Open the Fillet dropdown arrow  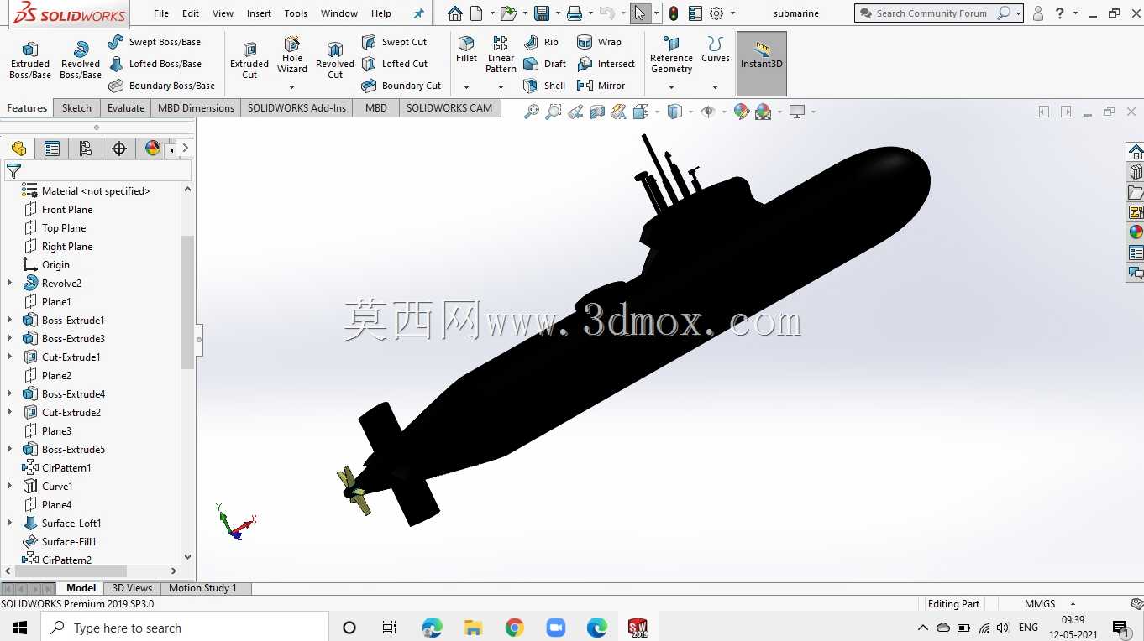click(x=466, y=87)
